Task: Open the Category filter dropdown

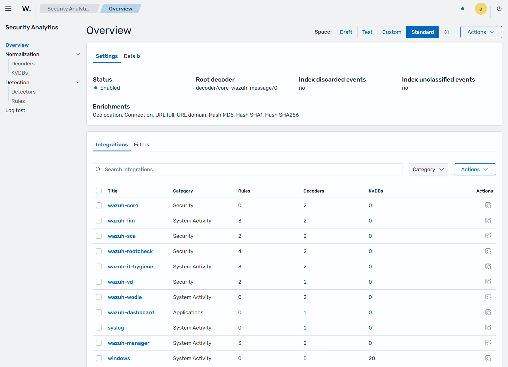Action: coord(428,169)
